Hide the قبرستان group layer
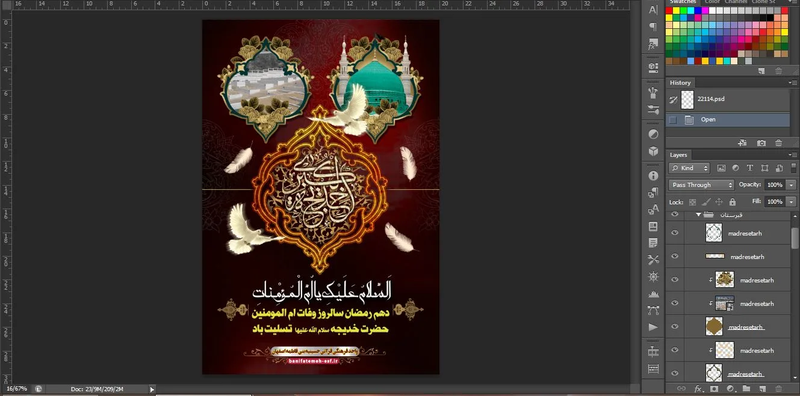The height and width of the screenshot is (396, 800). tap(675, 214)
